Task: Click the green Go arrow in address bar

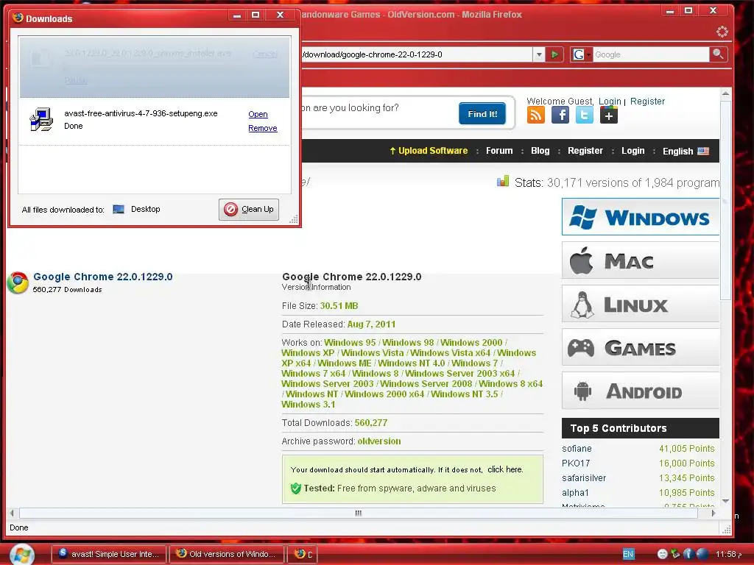Action: pos(554,54)
